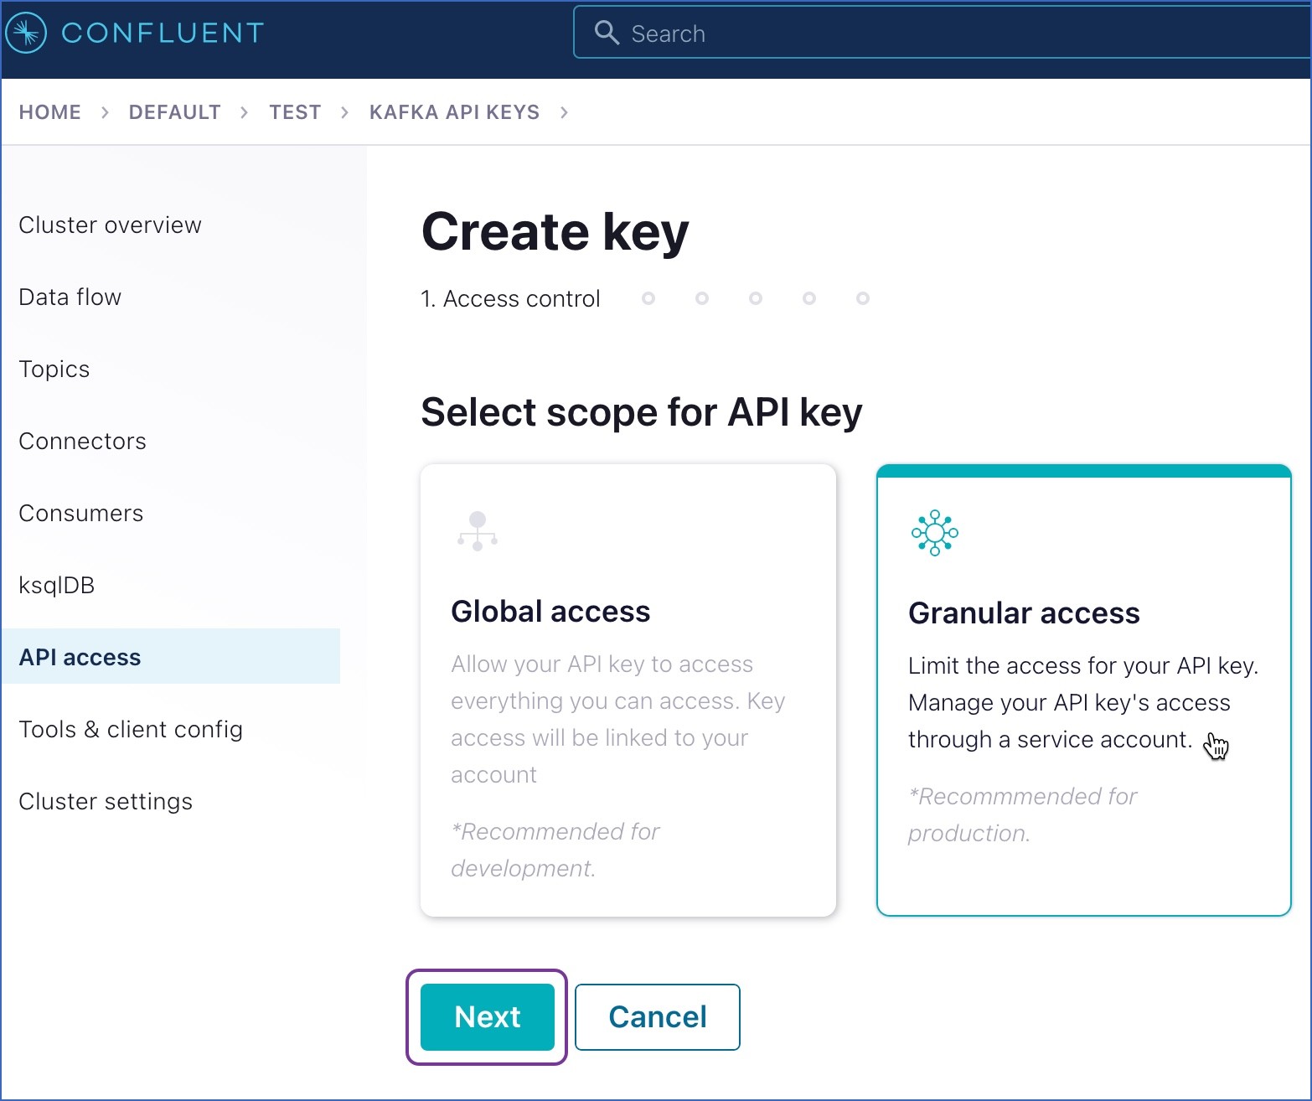Click the first wizard step indicator circle
This screenshot has height=1101, width=1312.
click(x=648, y=298)
